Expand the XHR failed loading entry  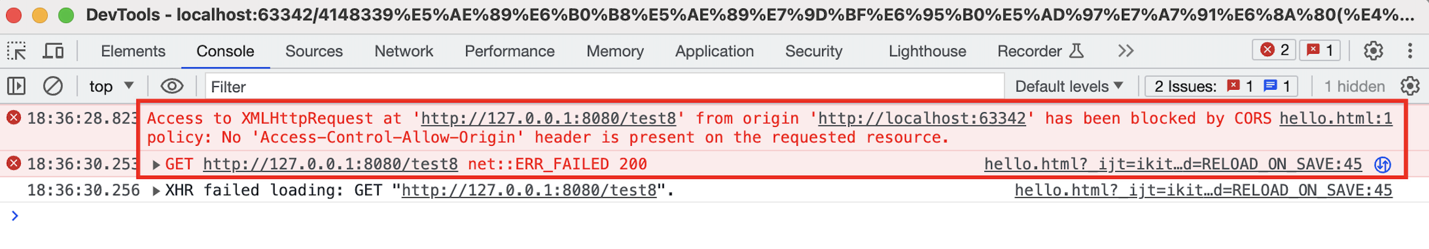(157, 191)
